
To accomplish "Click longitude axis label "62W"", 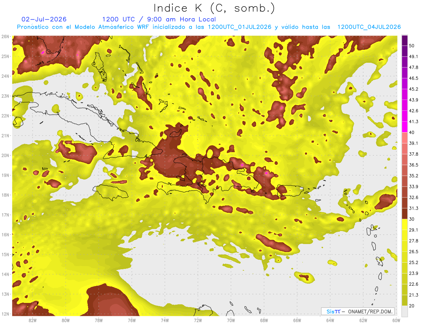I will (x=363, y=320).
